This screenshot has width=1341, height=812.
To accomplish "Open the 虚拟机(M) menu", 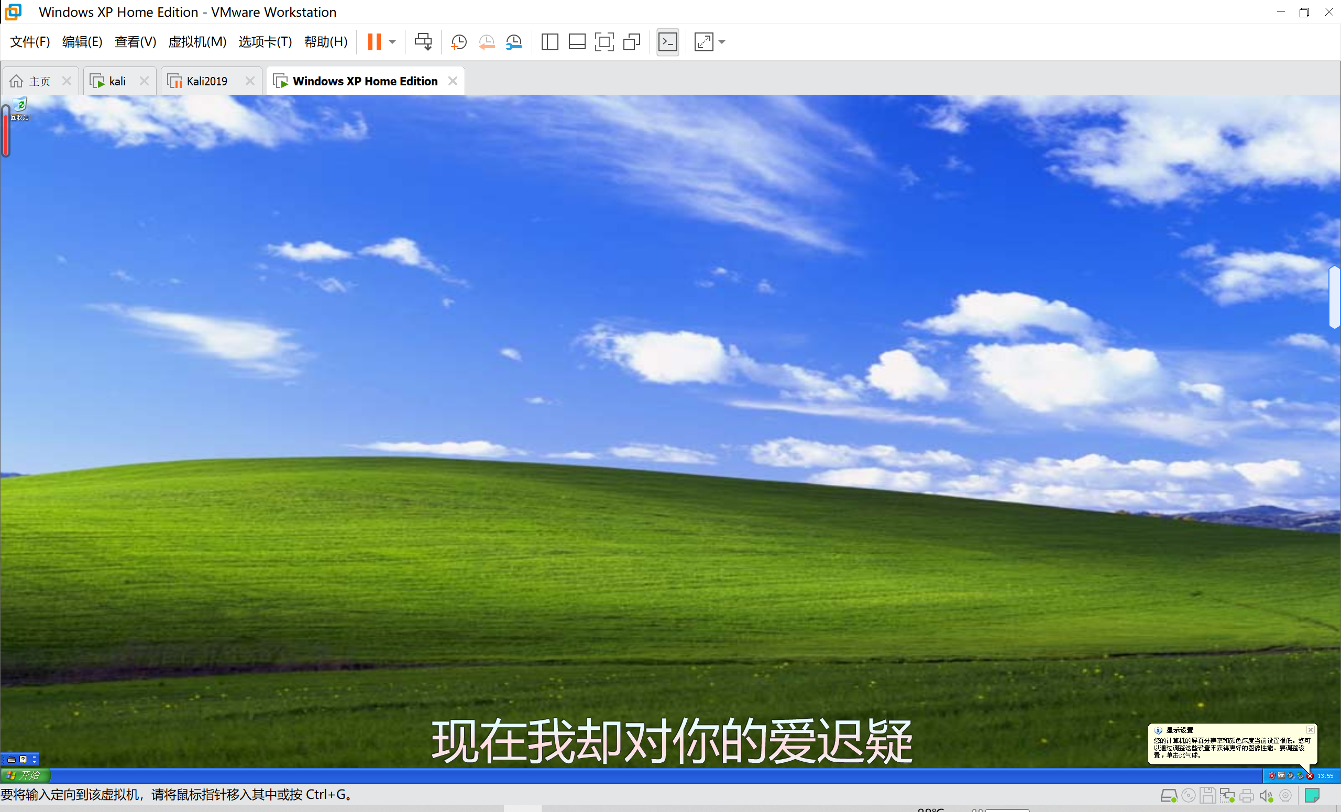I will click(197, 42).
